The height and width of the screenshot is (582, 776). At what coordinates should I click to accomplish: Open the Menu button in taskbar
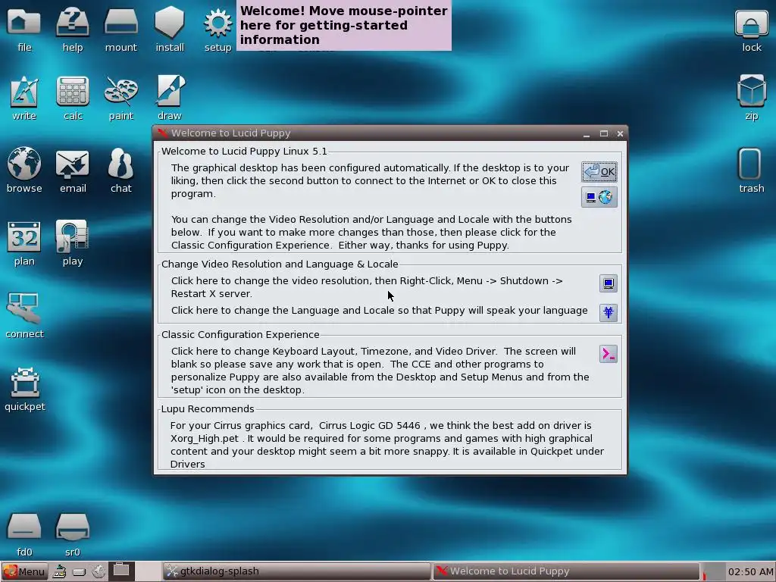click(x=24, y=571)
